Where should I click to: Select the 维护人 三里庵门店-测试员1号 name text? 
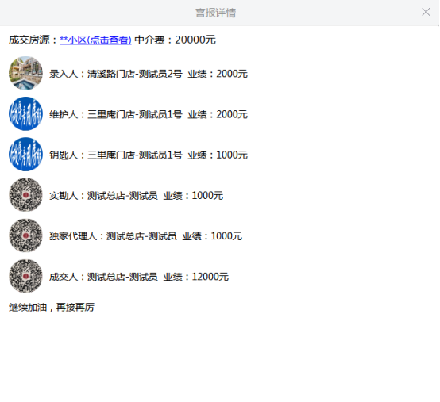[x=135, y=115]
